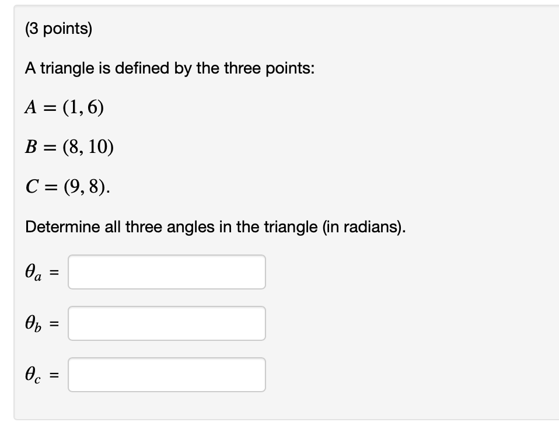Select the θb label next to second box

(x=32, y=323)
